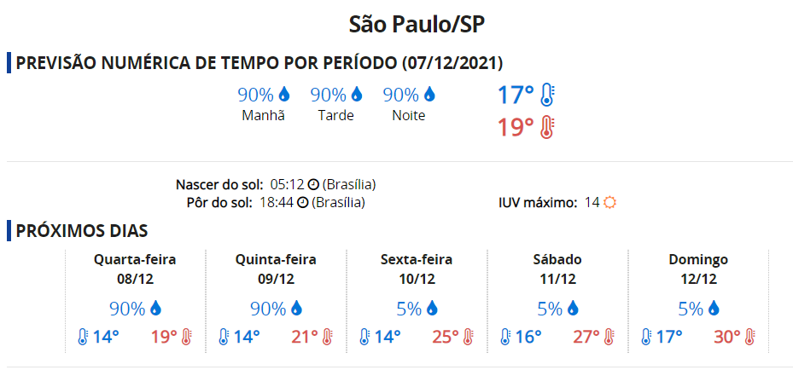The width and height of the screenshot is (793, 370).
Task: Click the Domingo 12/12 red thermometer icon
Action: pos(749,336)
